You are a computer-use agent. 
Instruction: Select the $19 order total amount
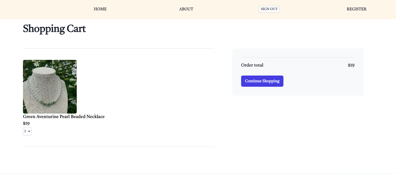351,65
